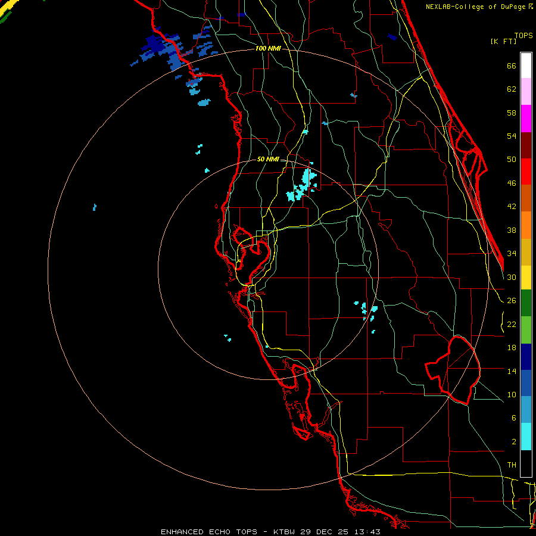536x536 pixels.
Task: Pick the light pink legend swatch
Action: (x=526, y=91)
